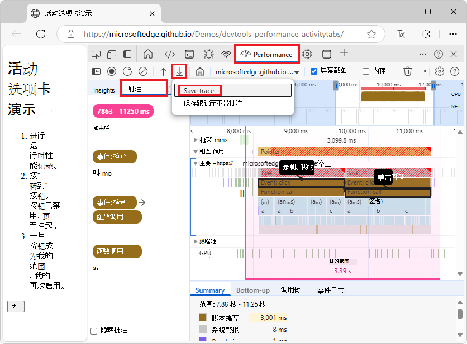Select the inspect element tool

96,54
